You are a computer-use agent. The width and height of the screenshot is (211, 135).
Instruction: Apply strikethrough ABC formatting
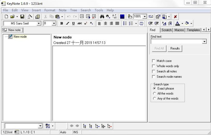point(80,23)
